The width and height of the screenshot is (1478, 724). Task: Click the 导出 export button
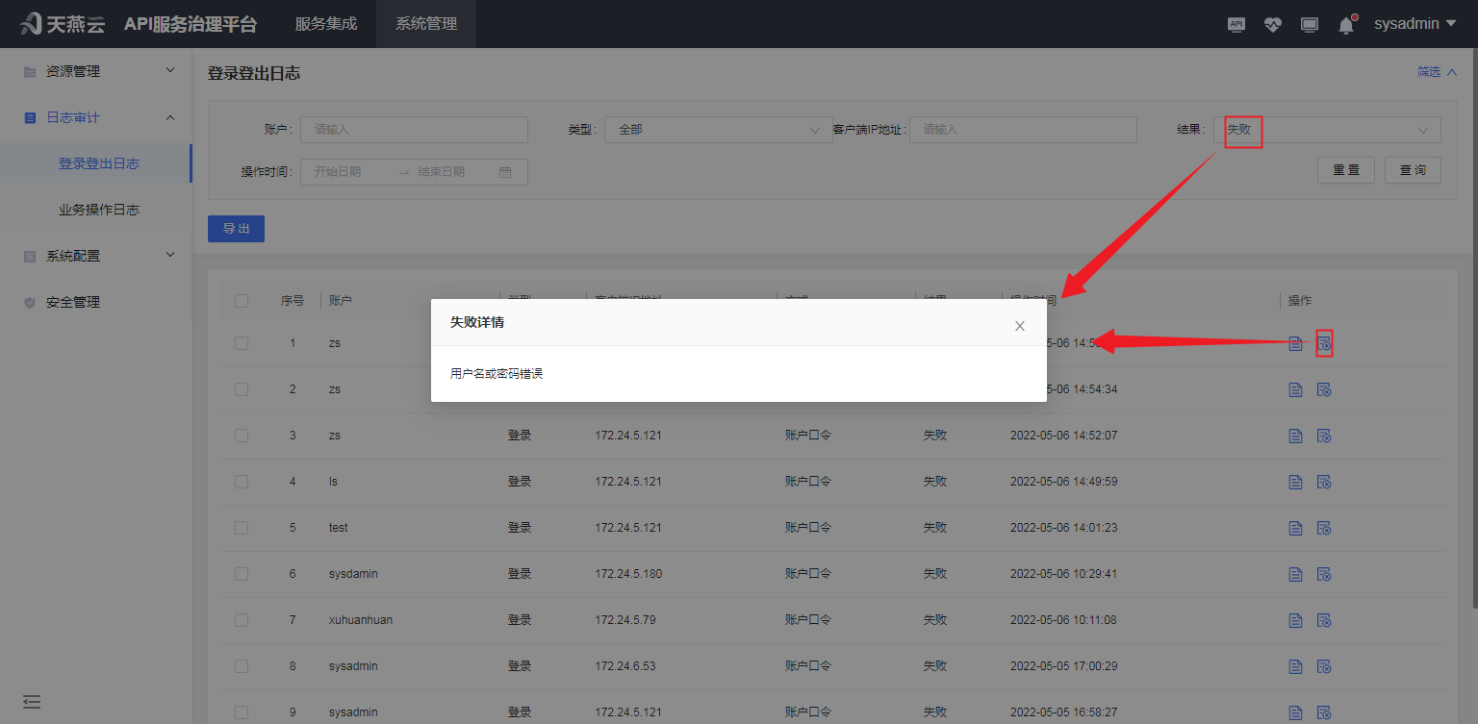(x=236, y=229)
